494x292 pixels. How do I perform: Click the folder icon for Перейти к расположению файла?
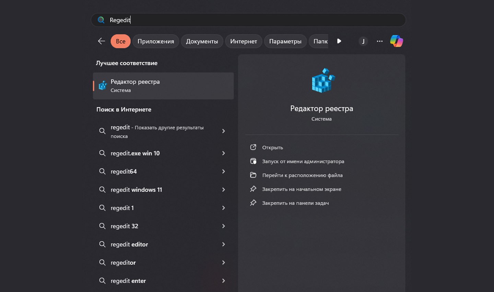tap(253, 175)
